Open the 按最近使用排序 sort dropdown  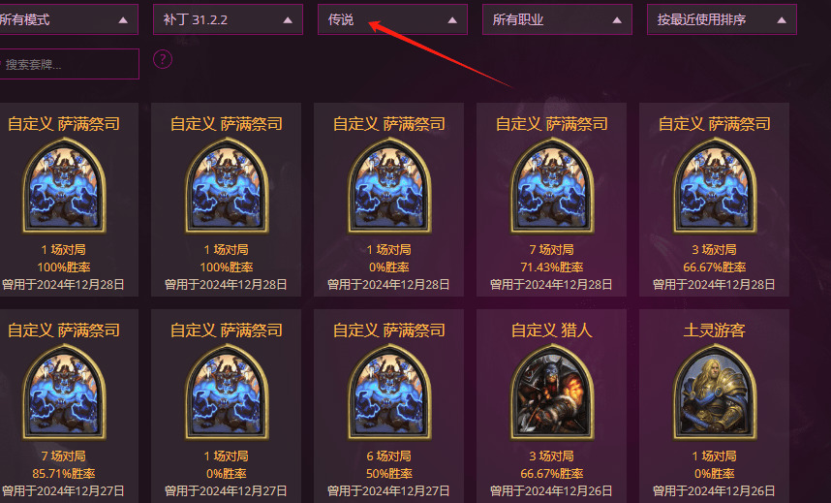(x=722, y=19)
